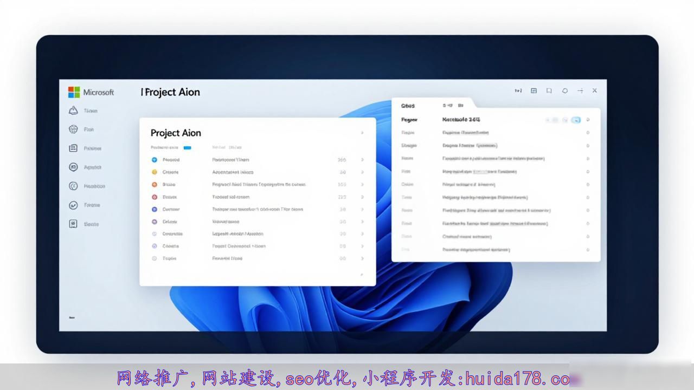Open the document list icon in sidebar
Viewport: 694px width, 390px height.
point(73,148)
